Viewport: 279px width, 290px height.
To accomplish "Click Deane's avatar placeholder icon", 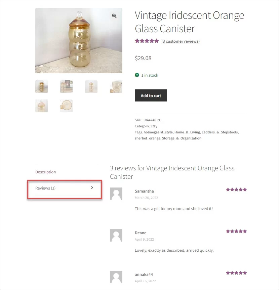I will tap(116, 235).
